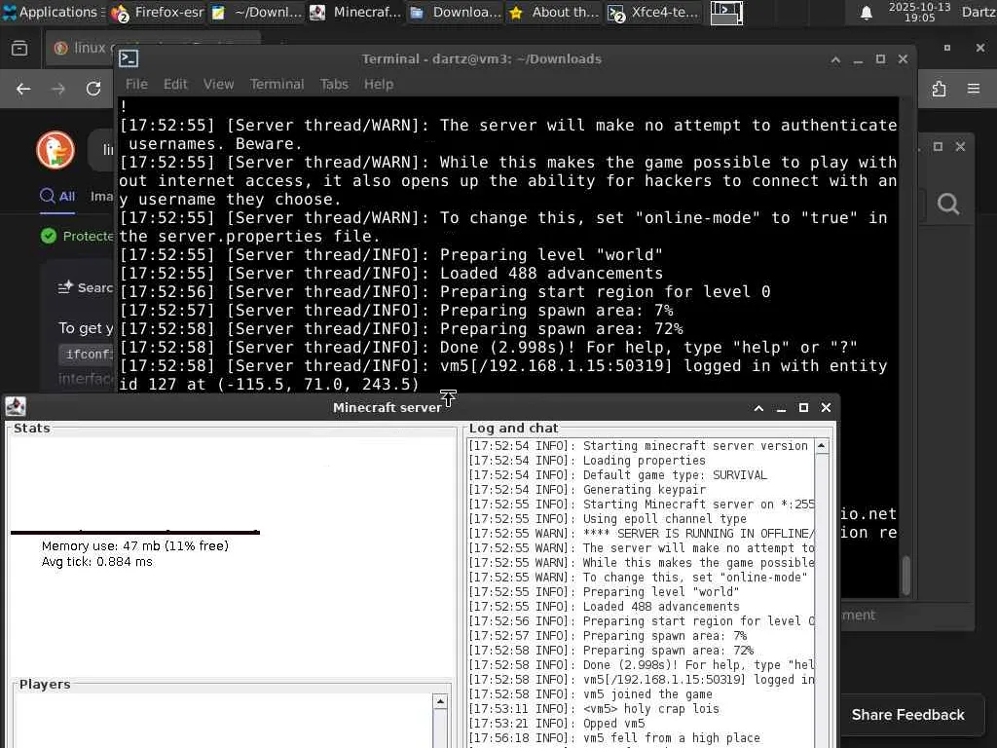The height and width of the screenshot is (748, 997).
Task: Click the log line '<vm5> holy crap lois'
Action: (650, 709)
